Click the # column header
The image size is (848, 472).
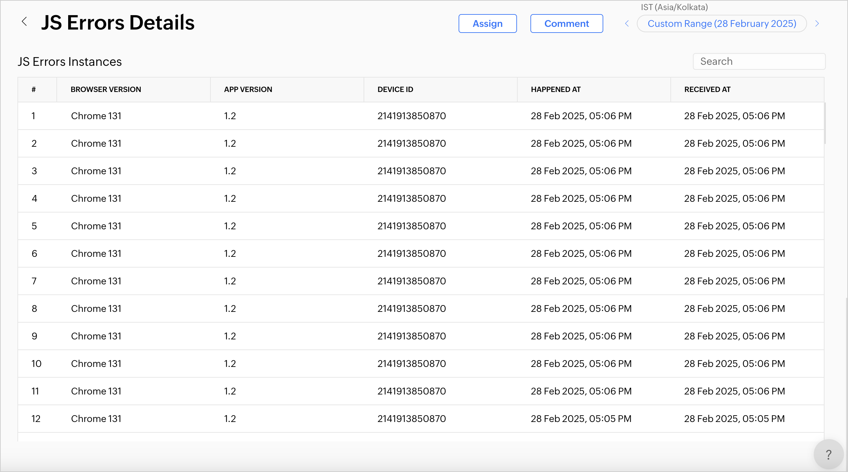click(34, 89)
